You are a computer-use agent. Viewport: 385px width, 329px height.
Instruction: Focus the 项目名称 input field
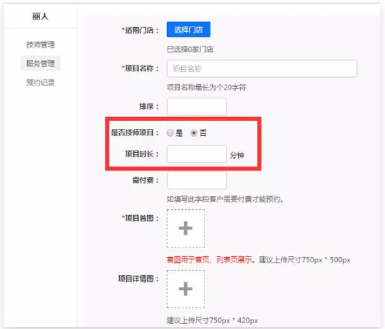coord(262,69)
